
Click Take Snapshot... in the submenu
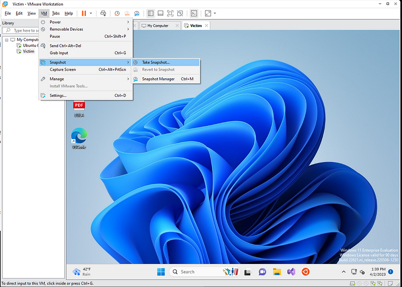pos(166,62)
